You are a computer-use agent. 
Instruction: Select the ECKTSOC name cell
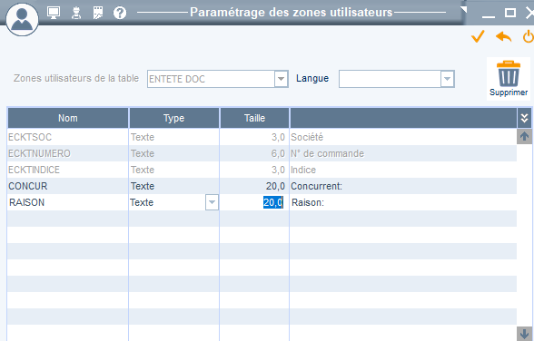pyautogui.click(x=68, y=137)
